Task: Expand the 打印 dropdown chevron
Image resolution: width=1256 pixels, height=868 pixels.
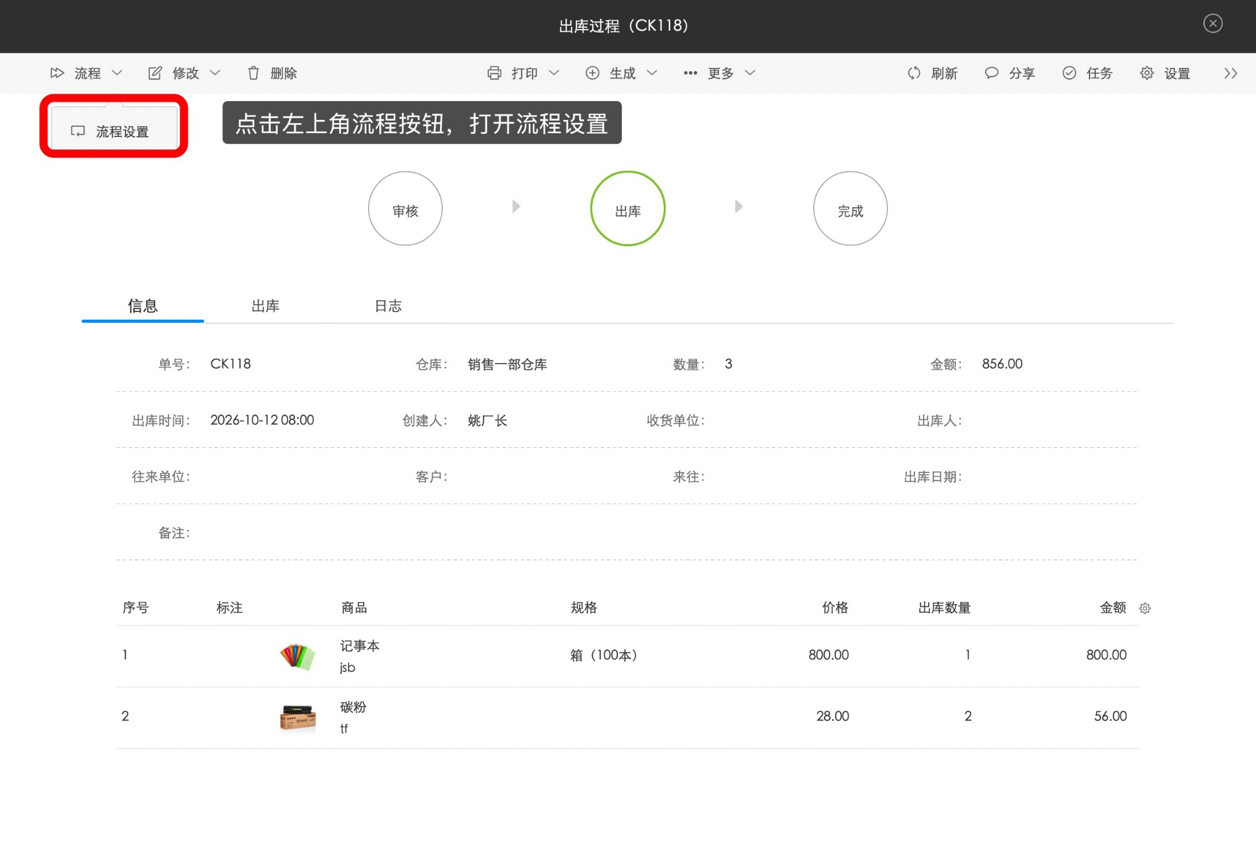Action: 554,73
